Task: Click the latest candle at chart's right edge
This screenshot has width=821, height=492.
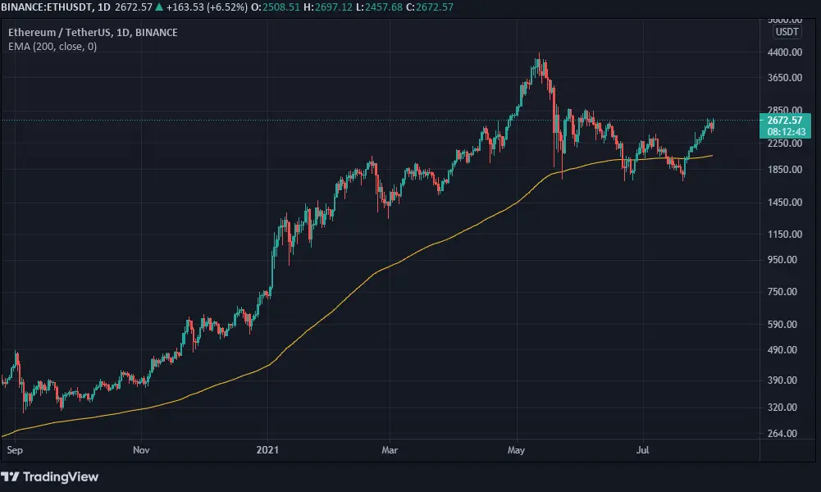Action: [x=713, y=125]
